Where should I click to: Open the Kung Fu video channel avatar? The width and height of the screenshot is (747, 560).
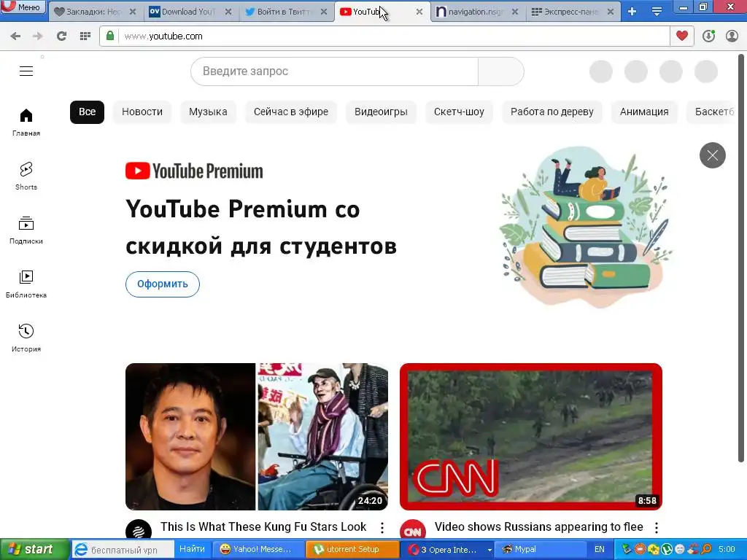click(x=139, y=529)
